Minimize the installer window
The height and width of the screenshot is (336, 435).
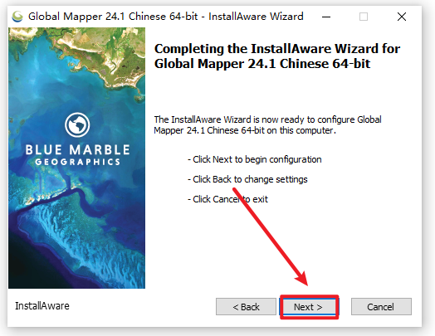(x=326, y=17)
